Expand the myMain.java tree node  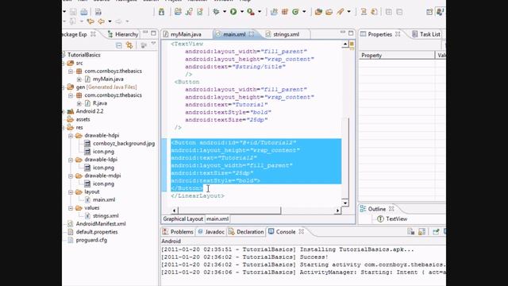point(79,79)
